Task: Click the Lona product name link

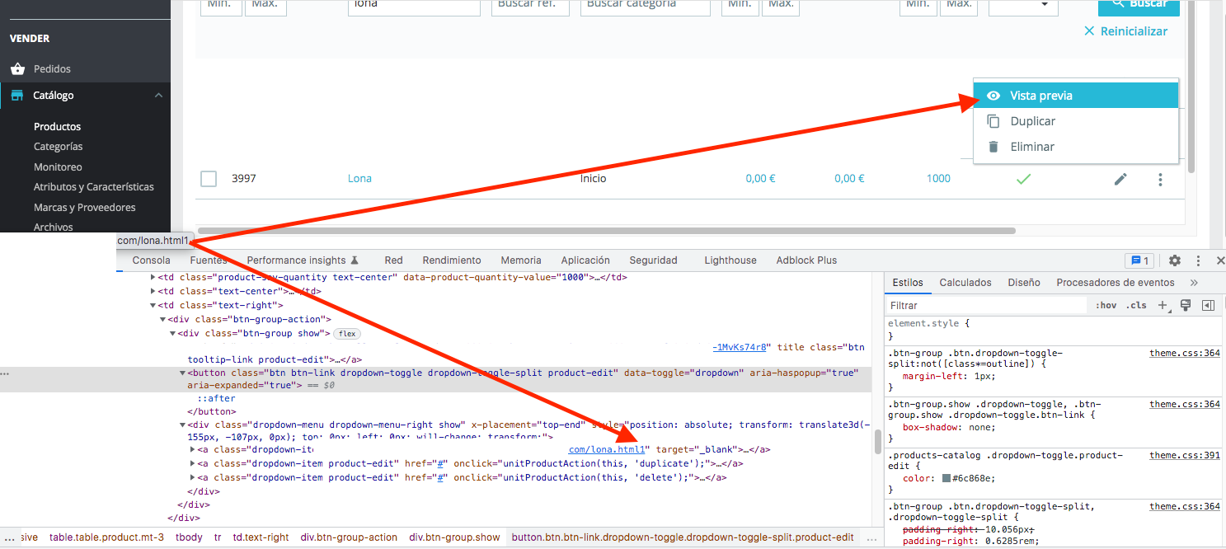Action: pyautogui.click(x=359, y=179)
